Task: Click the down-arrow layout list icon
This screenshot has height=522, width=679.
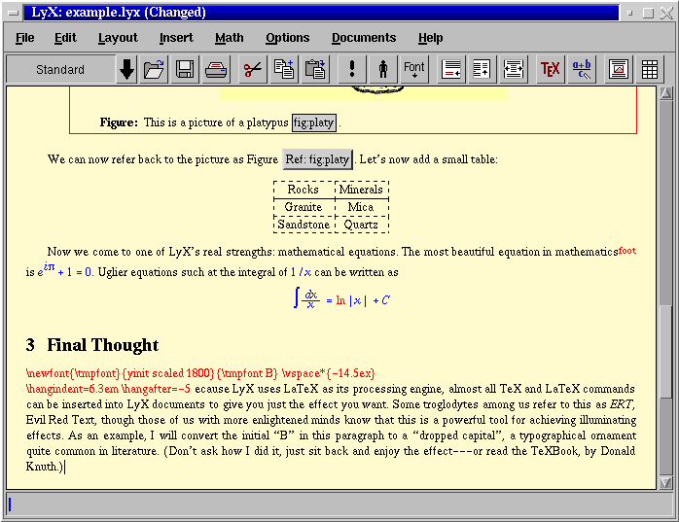Action: [x=126, y=69]
